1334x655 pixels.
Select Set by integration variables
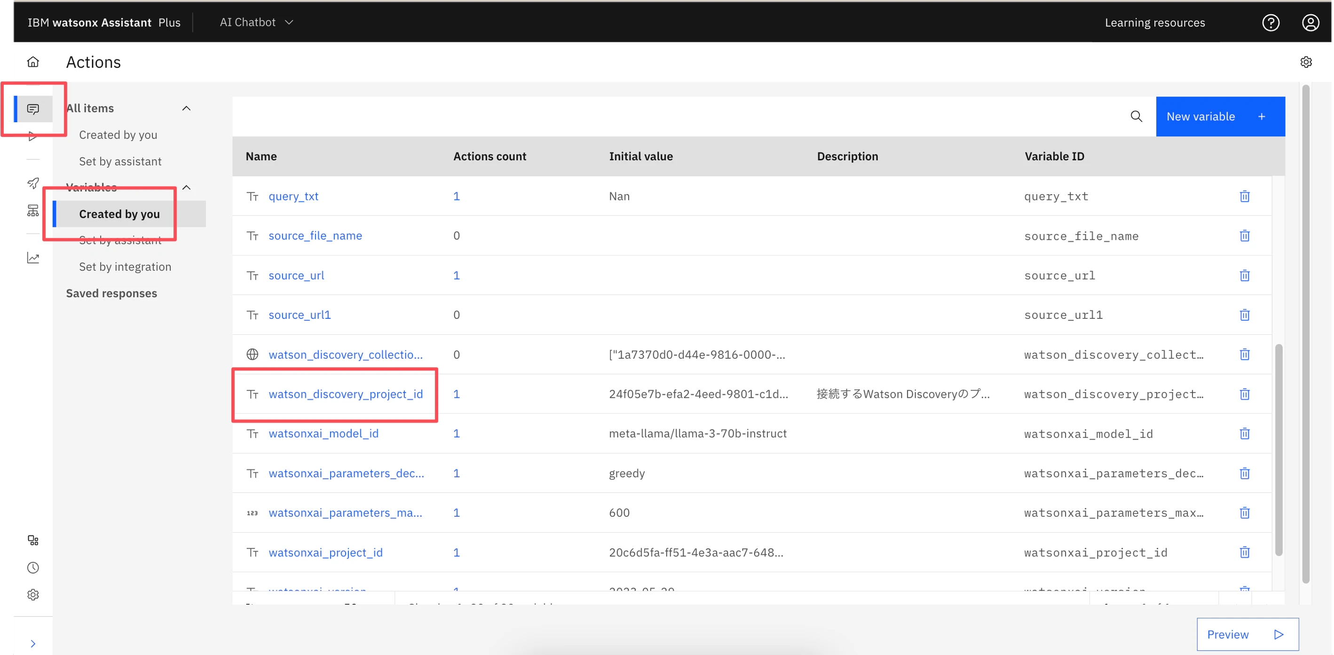[x=125, y=267]
